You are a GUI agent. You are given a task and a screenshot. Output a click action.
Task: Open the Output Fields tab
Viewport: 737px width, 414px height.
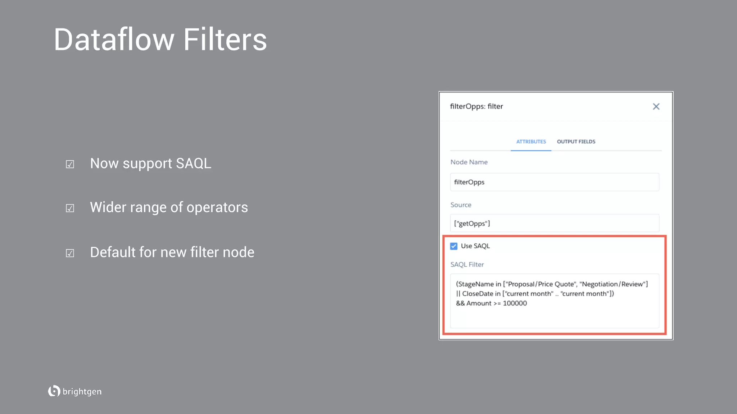576,142
